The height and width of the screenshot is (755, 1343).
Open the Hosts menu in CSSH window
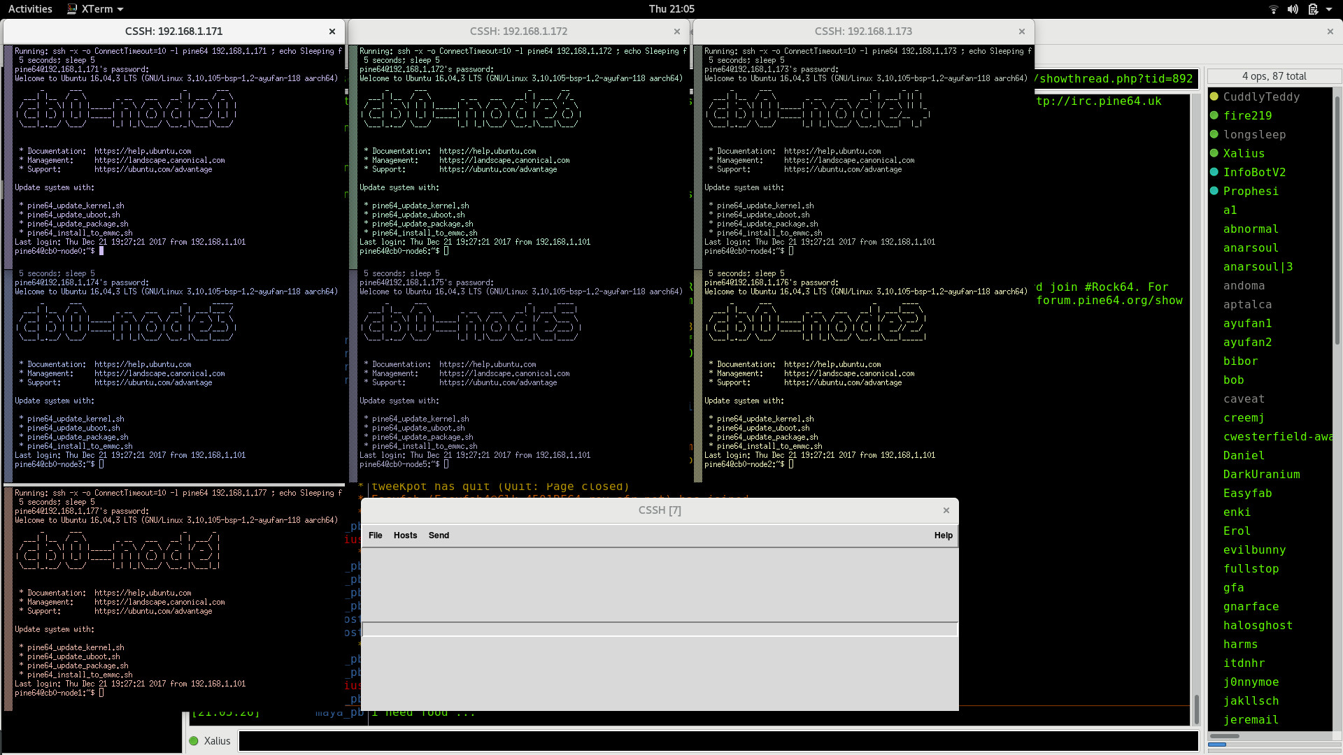pos(405,535)
